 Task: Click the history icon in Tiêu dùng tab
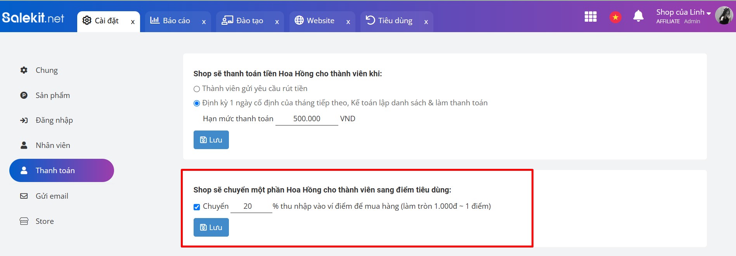pos(371,20)
